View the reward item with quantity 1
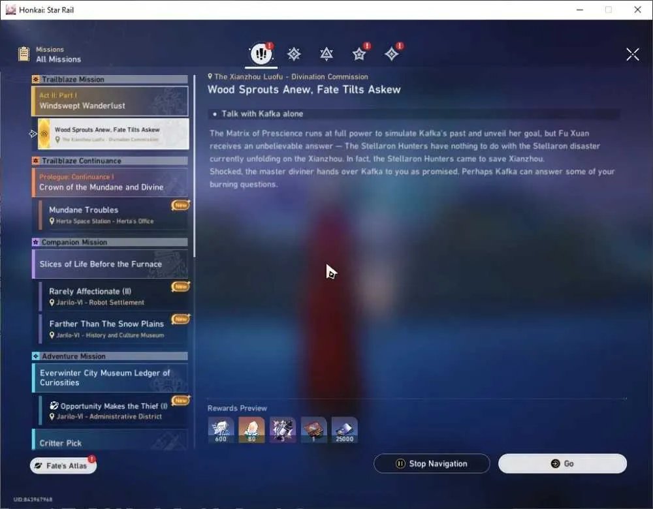 (313, 430)
